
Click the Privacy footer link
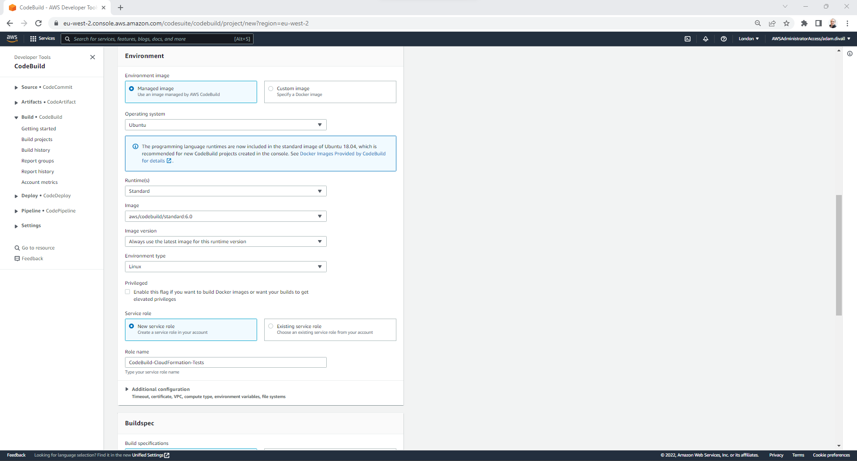[776, 455]
